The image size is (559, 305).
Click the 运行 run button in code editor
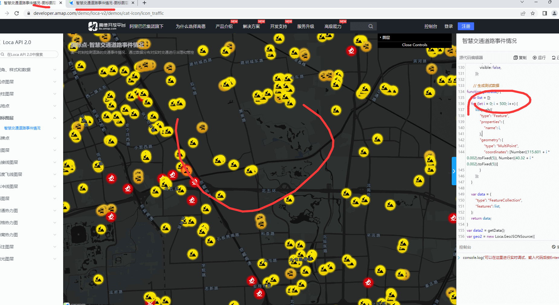539,58
